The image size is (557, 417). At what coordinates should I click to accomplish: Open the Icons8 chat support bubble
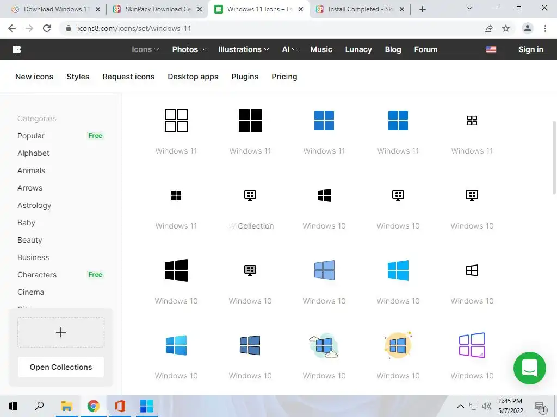(530, 368)
